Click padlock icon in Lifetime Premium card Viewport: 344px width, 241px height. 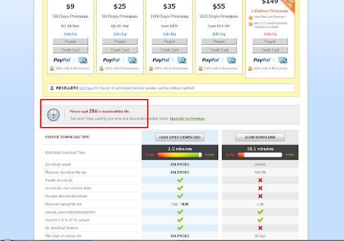(250, 68)
